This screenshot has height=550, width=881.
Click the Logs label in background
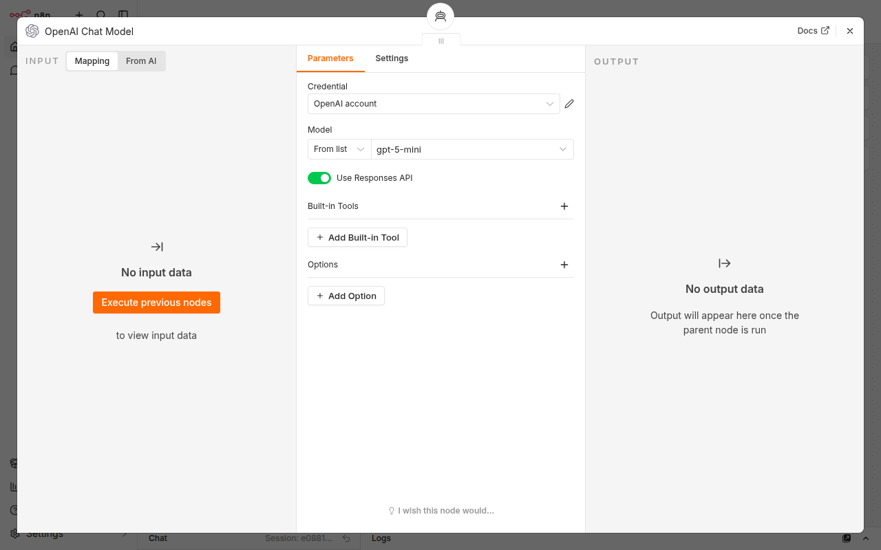coord(381,538)
